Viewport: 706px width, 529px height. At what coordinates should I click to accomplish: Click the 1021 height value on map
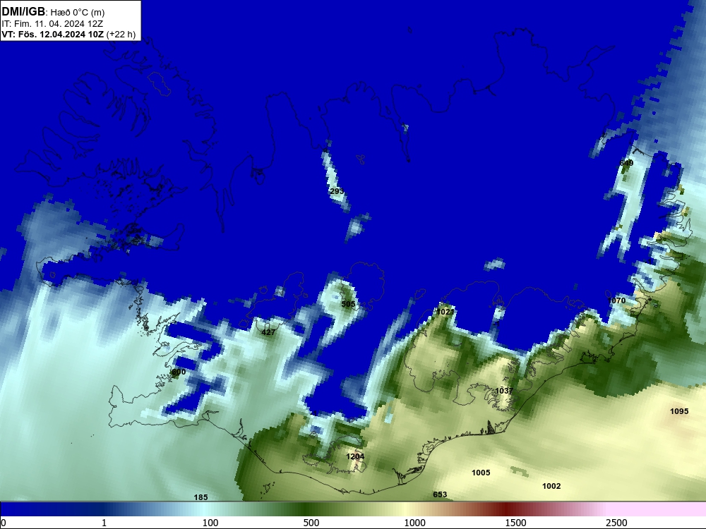(445, 312)
